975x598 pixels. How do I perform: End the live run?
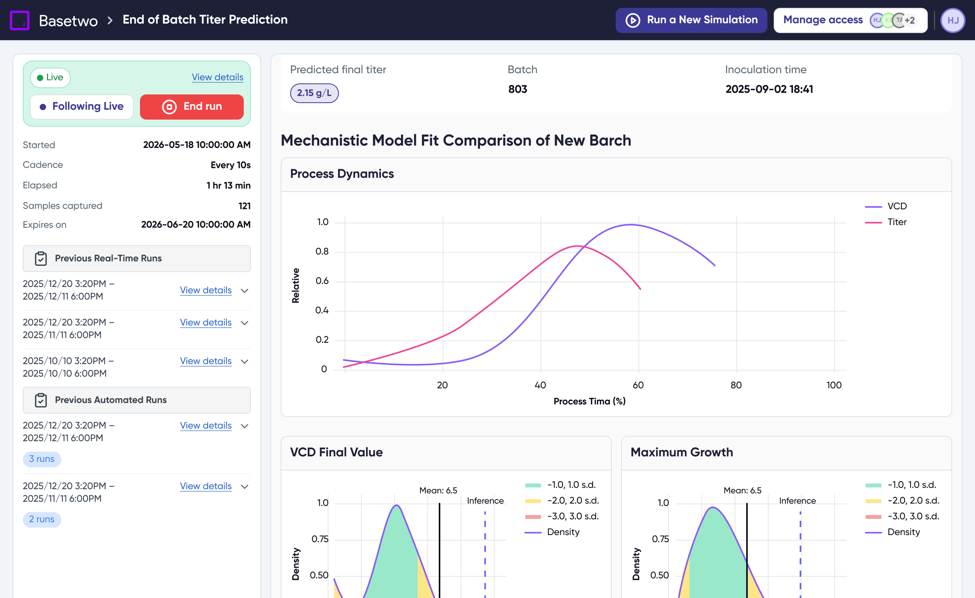[x=191, y=107]
